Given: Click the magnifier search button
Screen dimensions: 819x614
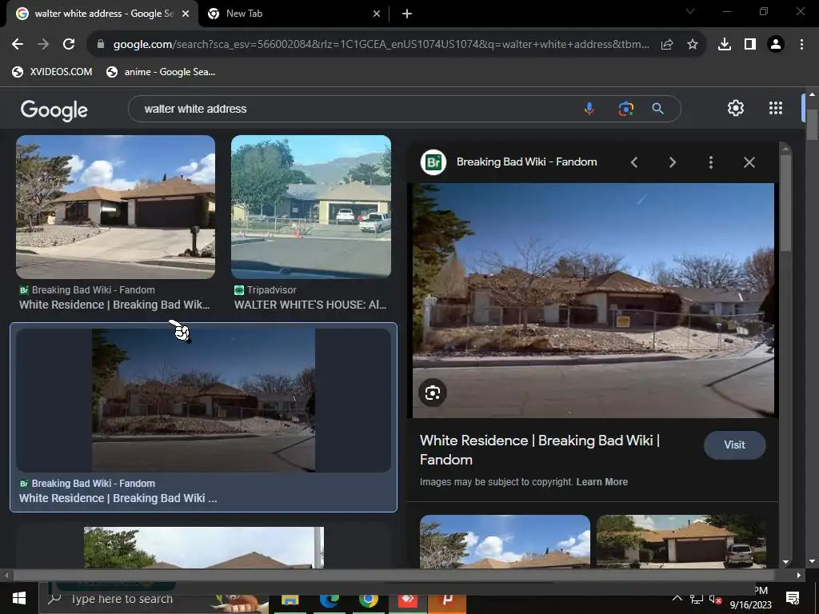Looking at the screenshot, I should click(x=657, y=109).
